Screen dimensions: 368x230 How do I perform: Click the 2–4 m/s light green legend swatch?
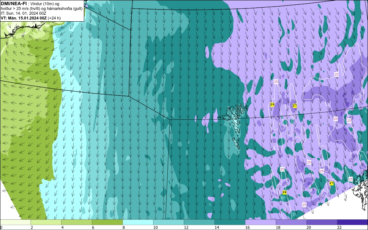(46, 222)
